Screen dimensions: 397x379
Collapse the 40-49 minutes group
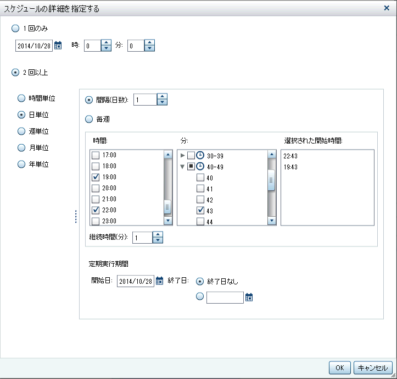tap(183, 166)
